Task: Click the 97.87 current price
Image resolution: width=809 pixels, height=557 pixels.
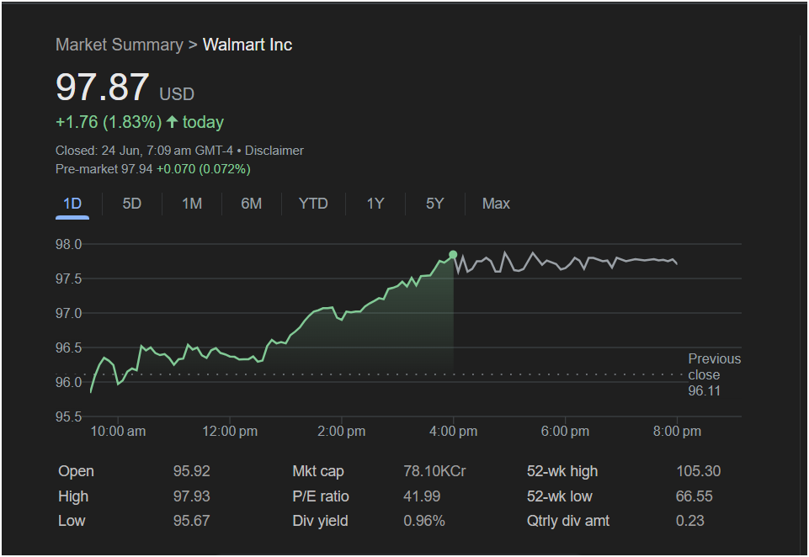Action: tap(103, 87)
